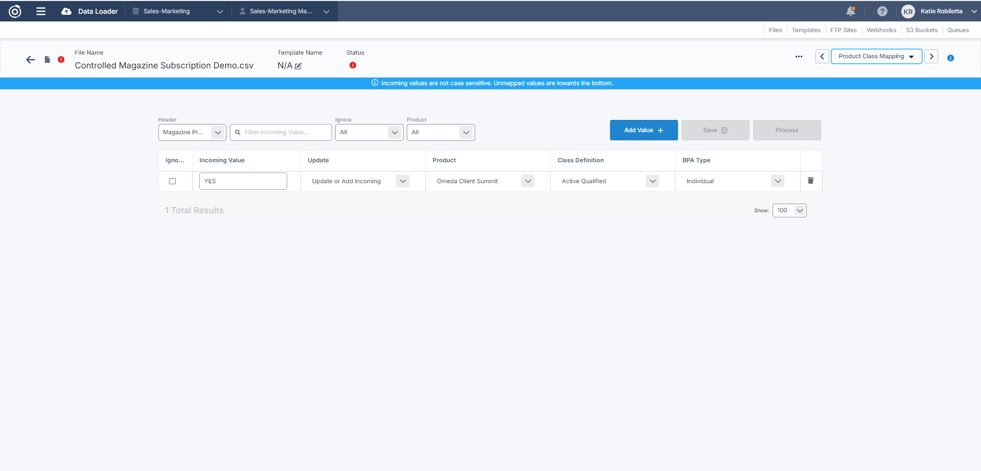This screenshot has width=981, height=471.
Task: Click the back arrow beside file name
Action: pyautogui.click(x=31, y=60)
